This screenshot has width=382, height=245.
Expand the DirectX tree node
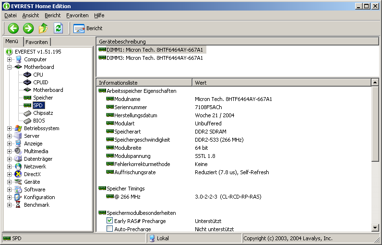click(9, 174)
